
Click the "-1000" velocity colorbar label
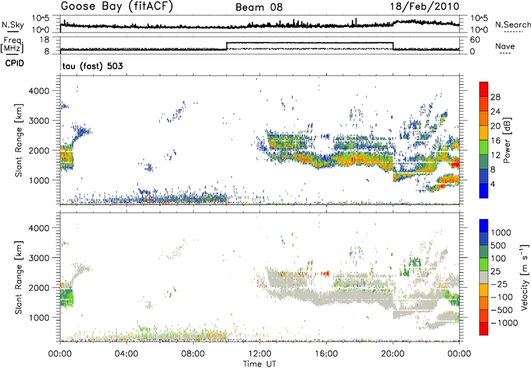(504, 323)
